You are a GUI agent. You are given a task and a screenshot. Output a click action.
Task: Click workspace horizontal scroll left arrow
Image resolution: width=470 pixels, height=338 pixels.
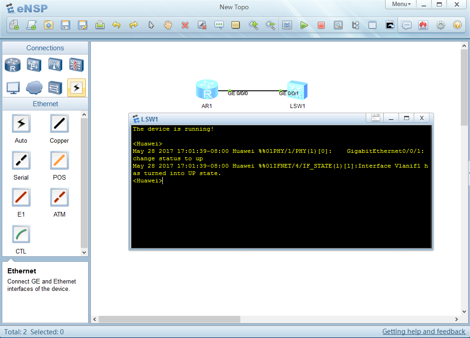pyautogui.click(x=95, y=319)
